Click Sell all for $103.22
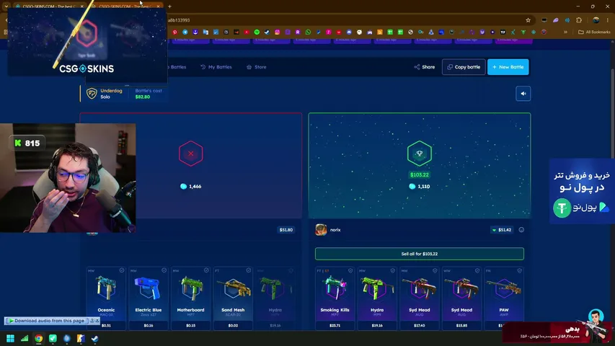 420,254
